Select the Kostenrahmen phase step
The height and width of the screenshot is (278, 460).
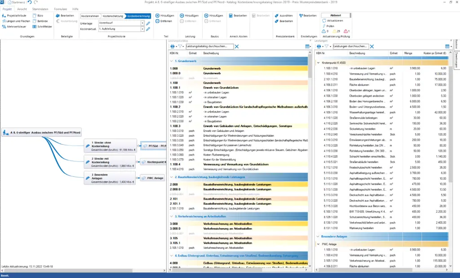91,16
